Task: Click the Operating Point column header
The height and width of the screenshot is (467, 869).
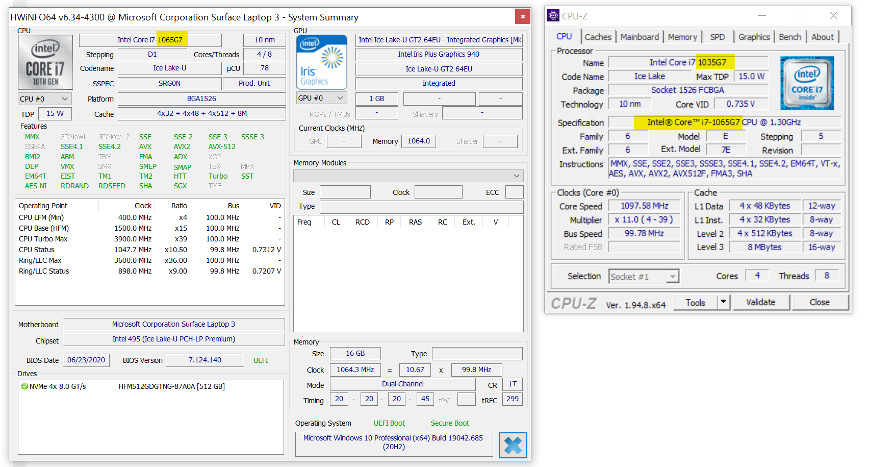Action: 57,206
